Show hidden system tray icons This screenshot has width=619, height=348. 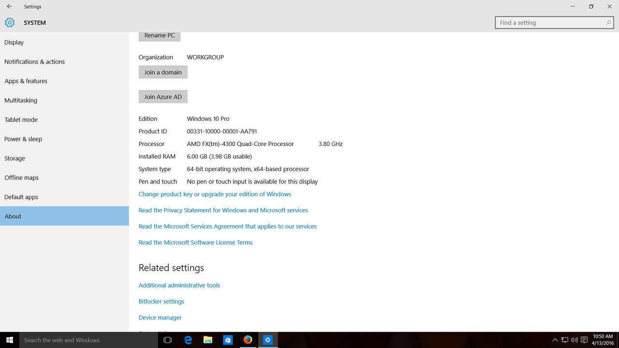coord(555,340)
